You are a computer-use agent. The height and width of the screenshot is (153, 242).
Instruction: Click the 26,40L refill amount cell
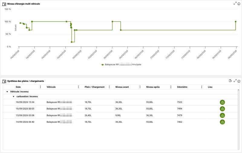(x=88, y=116)
